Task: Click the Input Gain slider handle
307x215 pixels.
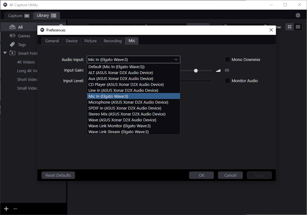Action: pos(196,71)
